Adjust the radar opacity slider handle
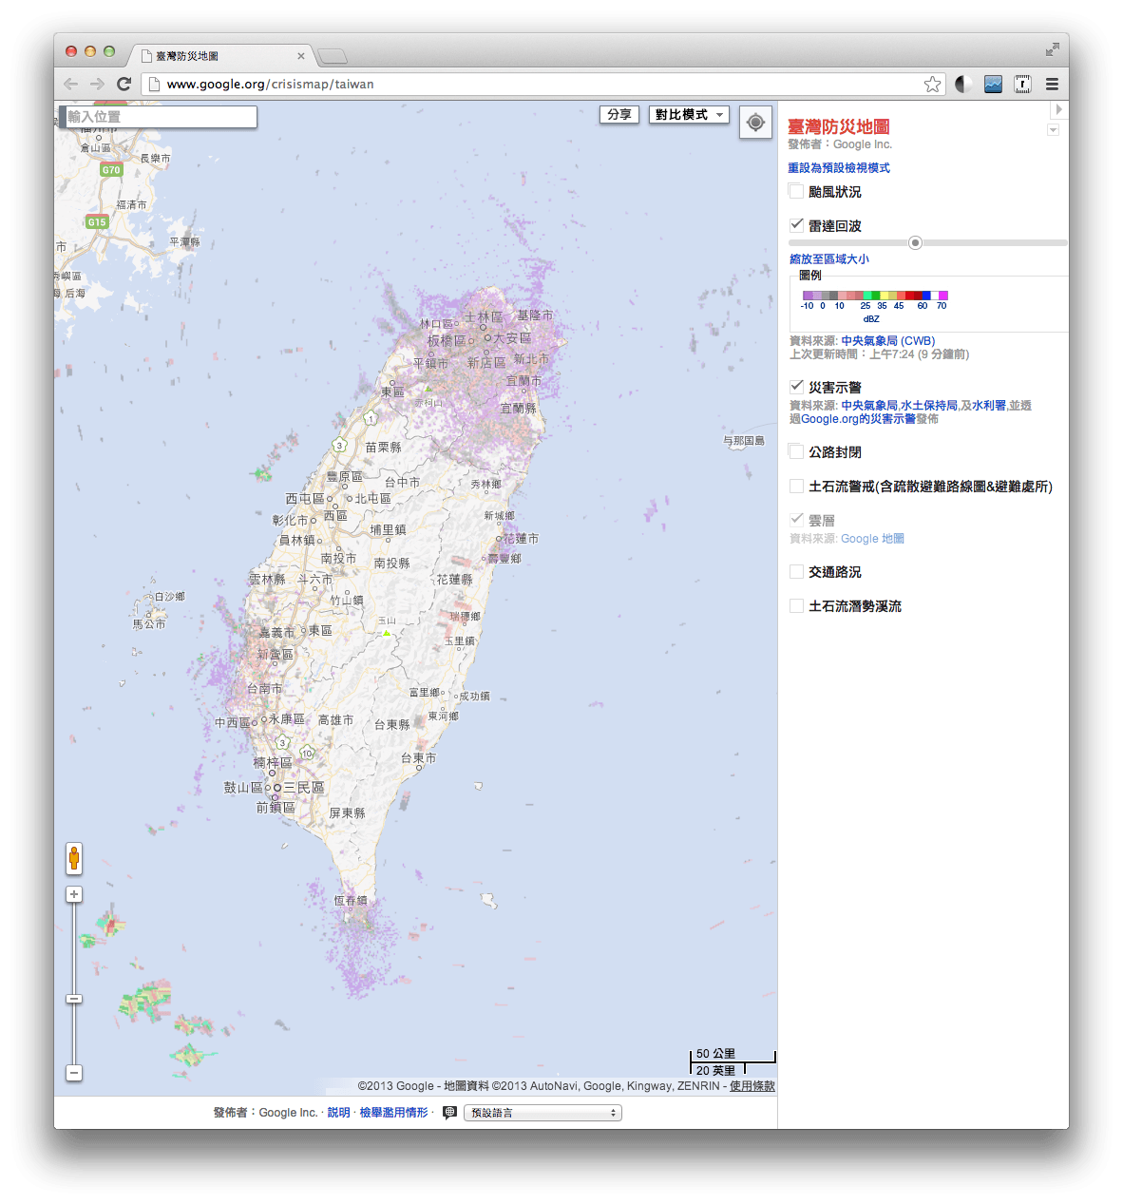The height and width of the screenshot is (1204, 1123). pos(915,242)
